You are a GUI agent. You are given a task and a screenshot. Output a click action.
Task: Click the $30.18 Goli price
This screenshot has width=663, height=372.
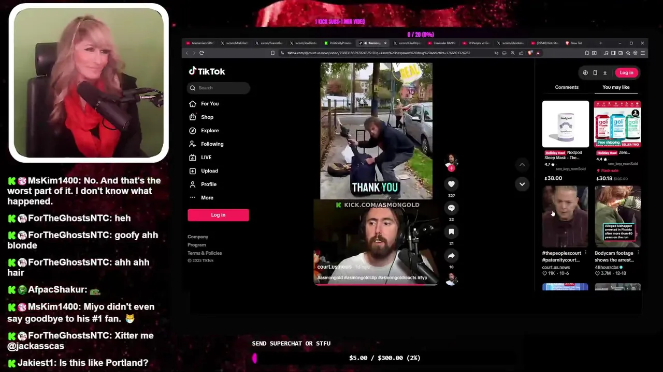pos(604,178)
